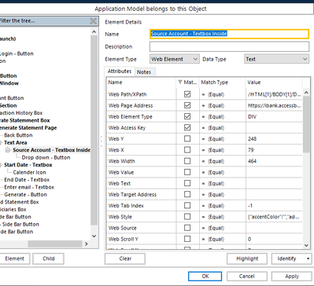Viewport: 314px width, 286px height.
Task: Select Generate - Button tree item
Action: [x=25, y=195]
